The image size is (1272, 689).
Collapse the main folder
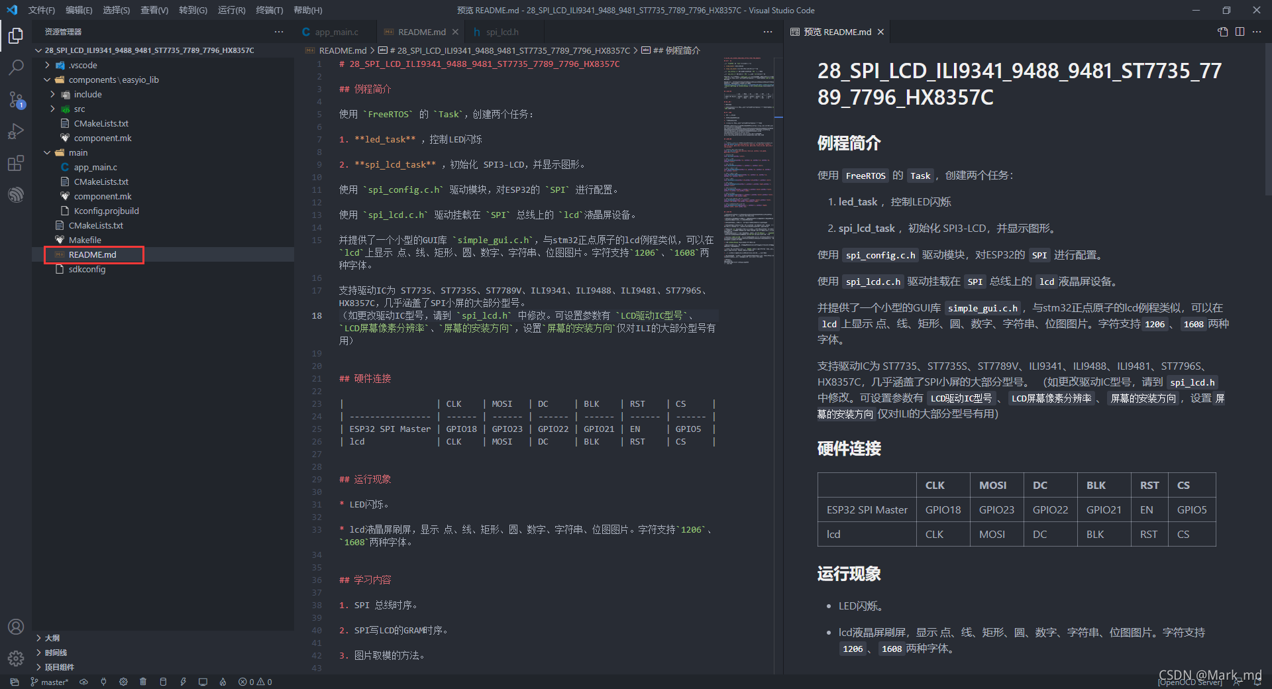click(163, 152)
